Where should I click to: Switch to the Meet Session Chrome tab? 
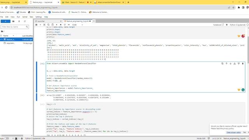(77, 2)
